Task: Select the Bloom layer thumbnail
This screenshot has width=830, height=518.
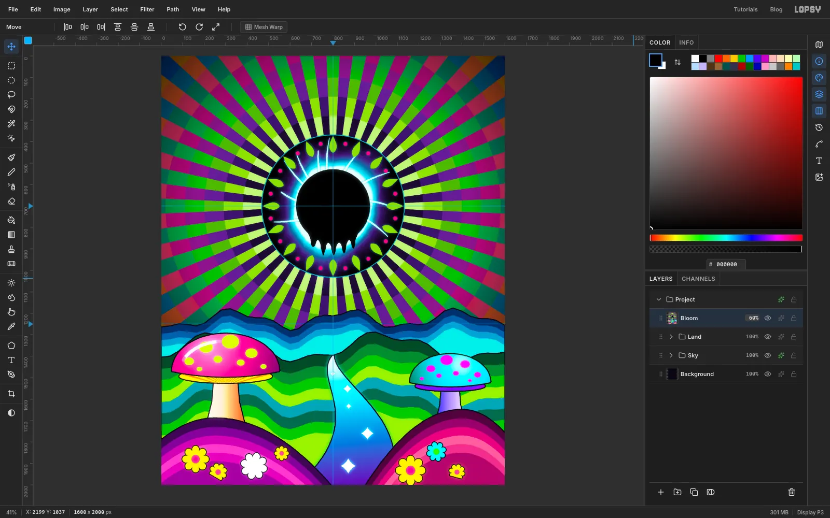Action: [672, 318]
